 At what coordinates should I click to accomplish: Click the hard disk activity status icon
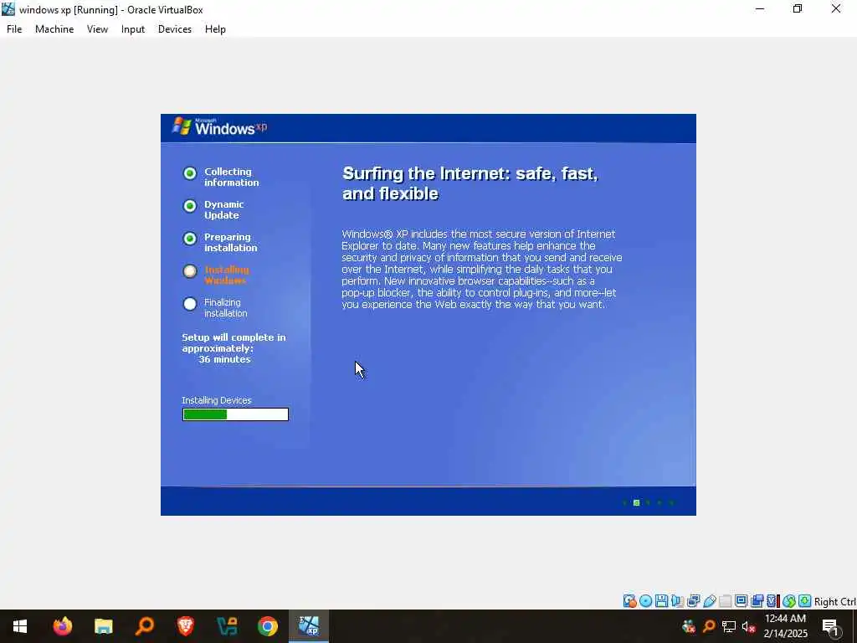629,601
